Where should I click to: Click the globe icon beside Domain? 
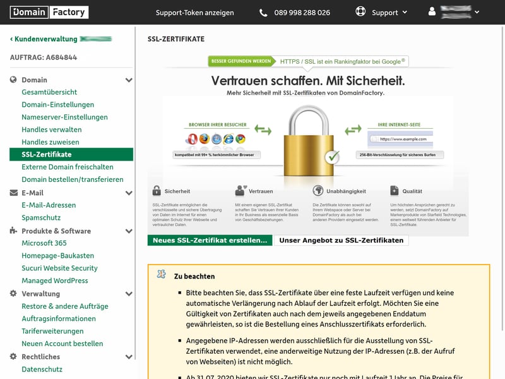(14, 80)
